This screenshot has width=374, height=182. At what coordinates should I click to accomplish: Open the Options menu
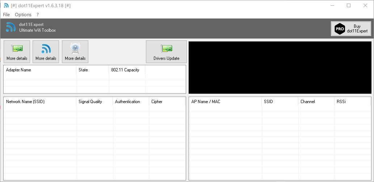[23, 14]
